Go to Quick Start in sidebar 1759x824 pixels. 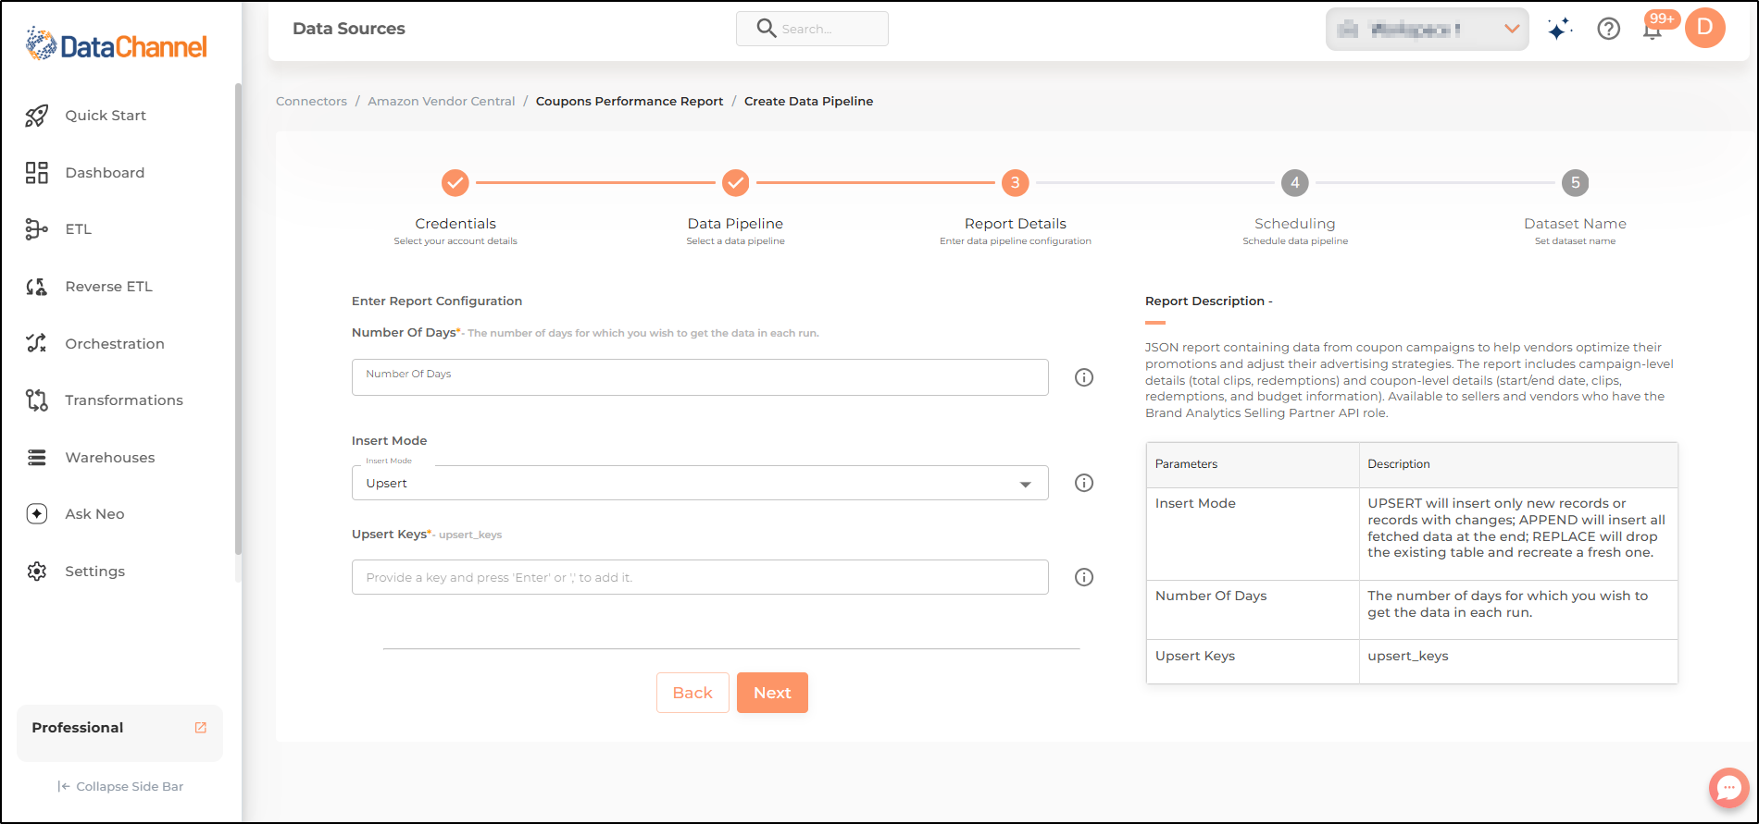(106, 116)
